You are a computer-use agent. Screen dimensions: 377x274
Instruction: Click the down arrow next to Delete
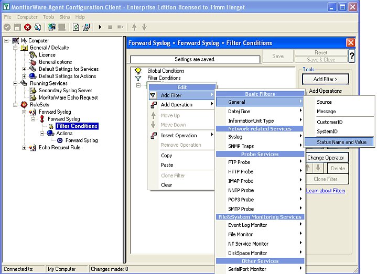click(318, 168)
